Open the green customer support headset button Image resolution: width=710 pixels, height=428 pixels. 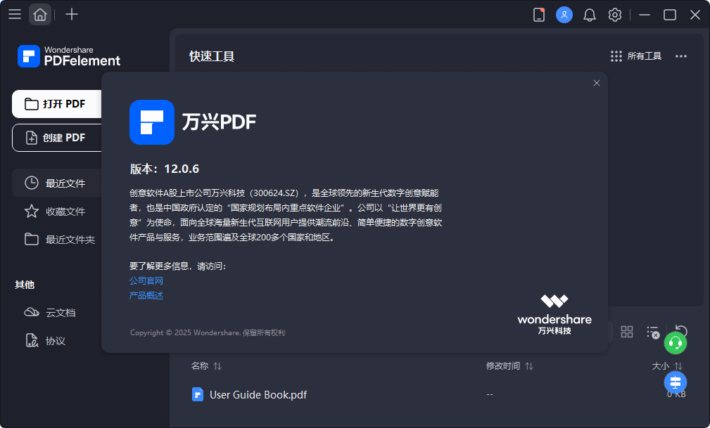pyautogui.click(x=676, y=344)
